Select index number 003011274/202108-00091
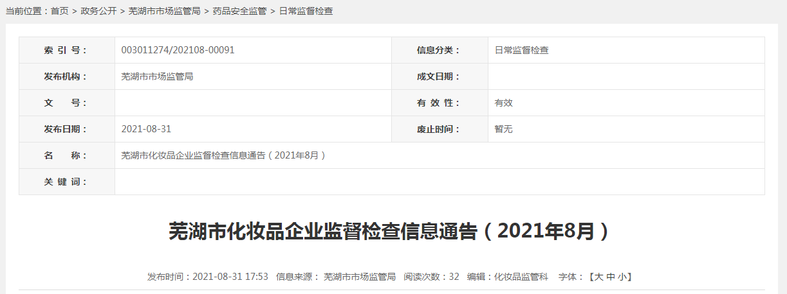 178,50
